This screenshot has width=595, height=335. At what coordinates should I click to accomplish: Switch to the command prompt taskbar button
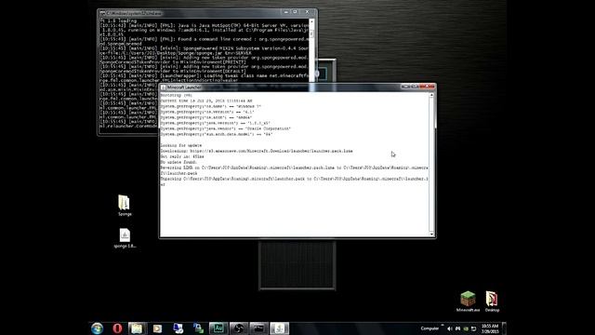259,328
